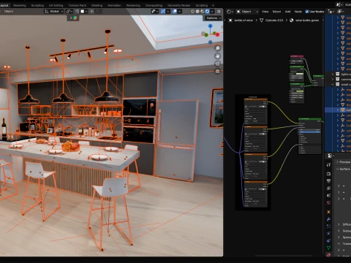Switch to the Shading workspace tab
The width and height of the screenshot is (351, 263).
[97, 5]
